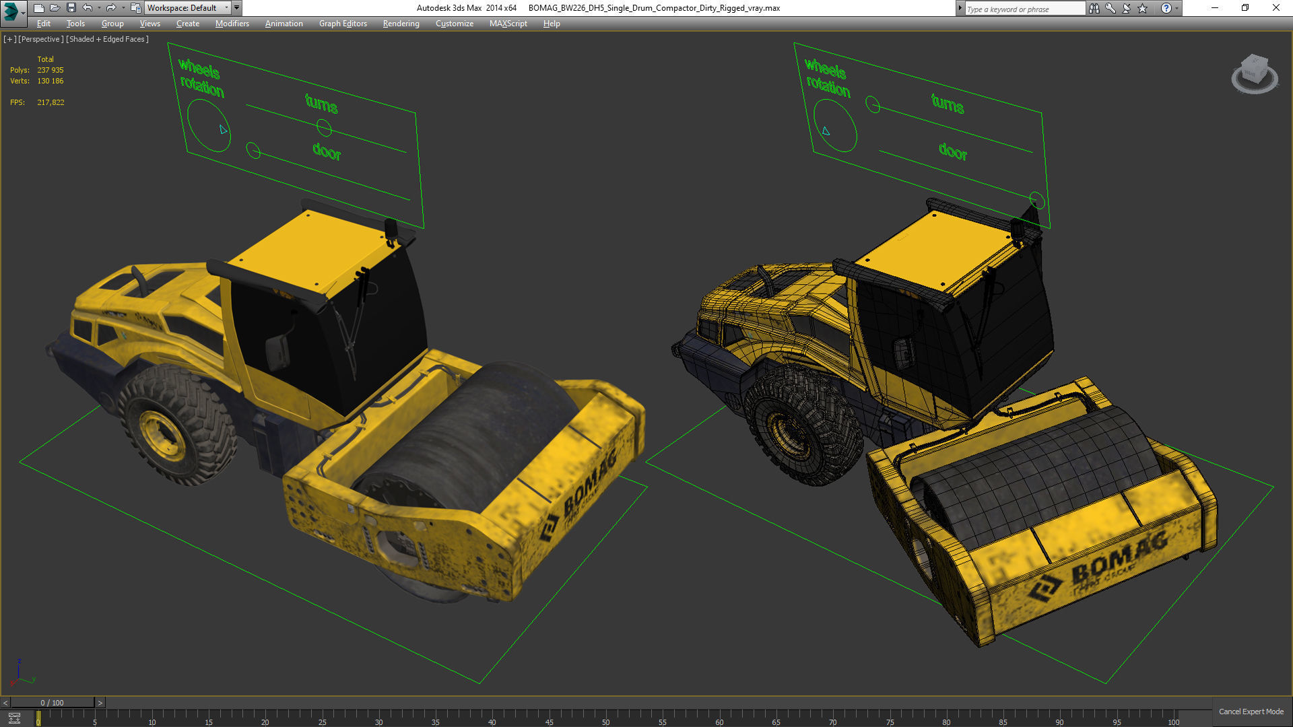
Task: Click previous frame arrow on time slider
Action: (5, 703)
